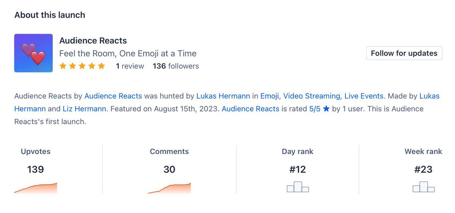Open the 1 review link
The height and width of the screenshot is (213, 455).
pyautogui.click(x=130, y=66)
